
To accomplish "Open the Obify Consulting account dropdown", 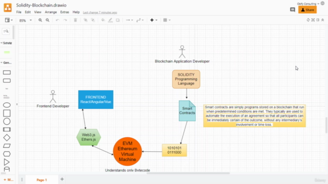I will click(308, 4).
